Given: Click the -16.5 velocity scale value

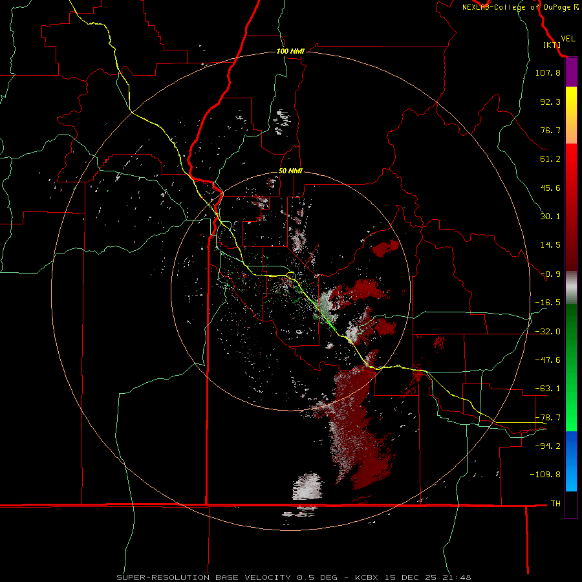Looking at the screenshot, I should tap(548, 303).
